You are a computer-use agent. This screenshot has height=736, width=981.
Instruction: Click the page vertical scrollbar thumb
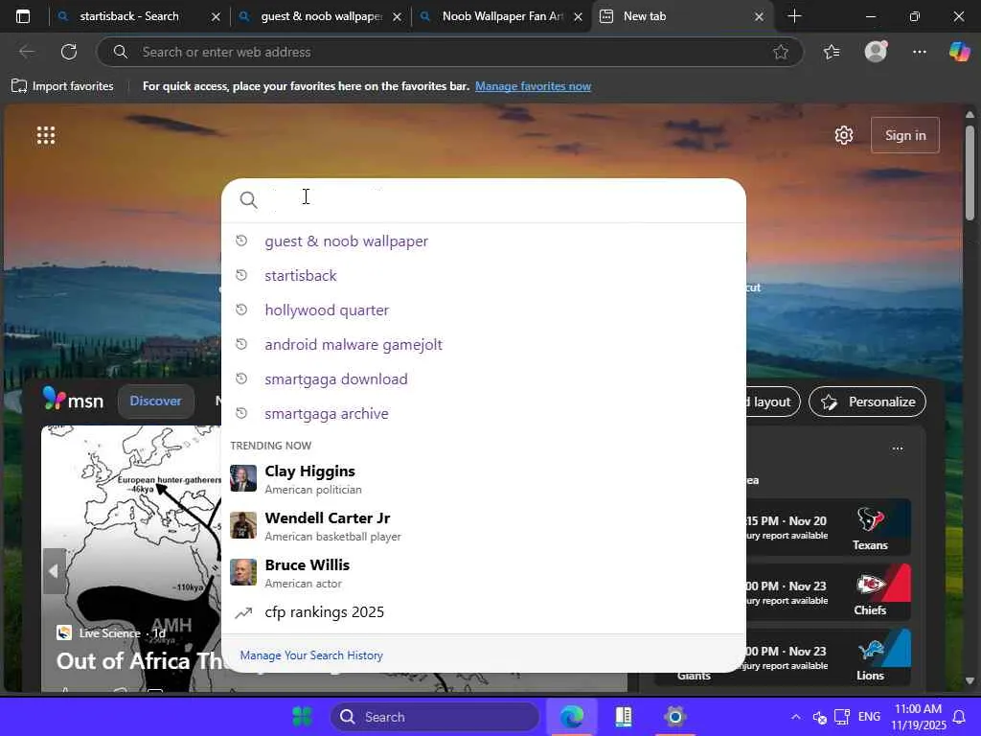click(970, 172)
